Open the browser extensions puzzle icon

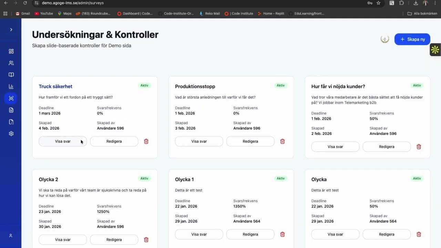tap(402, 3)
